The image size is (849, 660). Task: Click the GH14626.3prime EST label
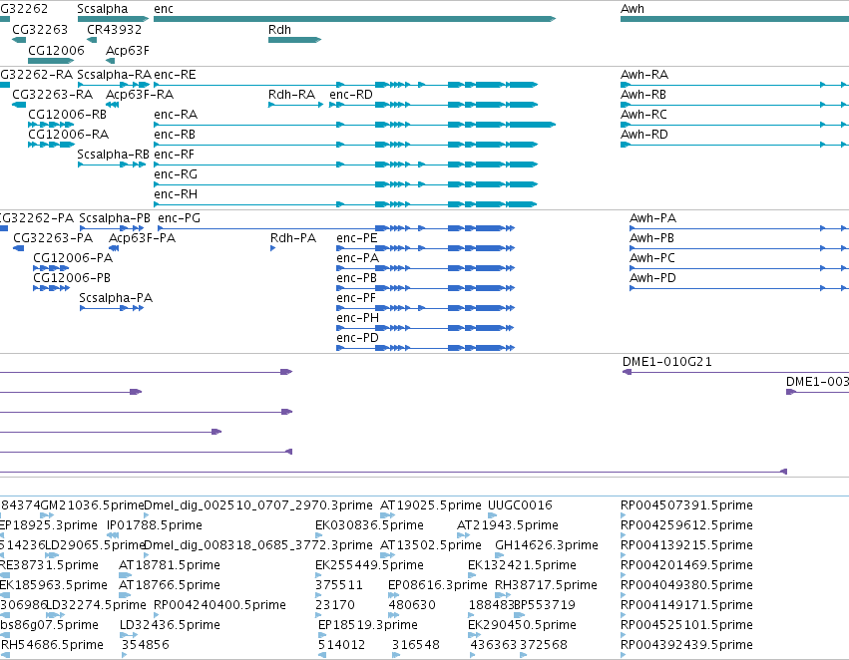[547, 545]
